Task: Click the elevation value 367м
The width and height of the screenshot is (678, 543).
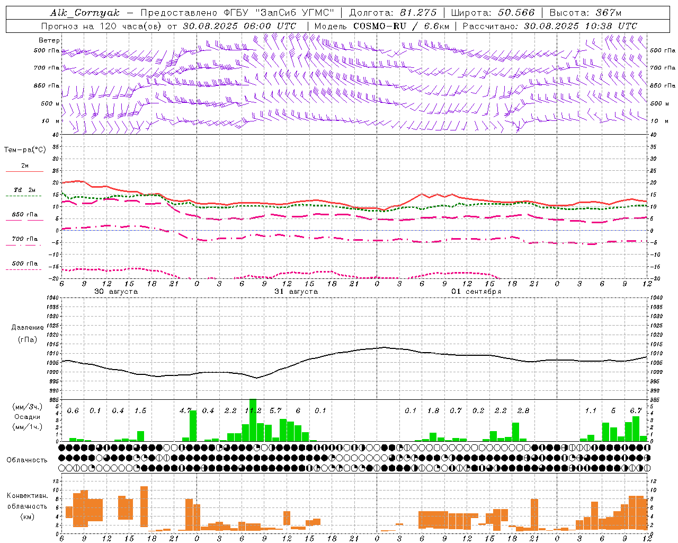Action: click(609, 13)
